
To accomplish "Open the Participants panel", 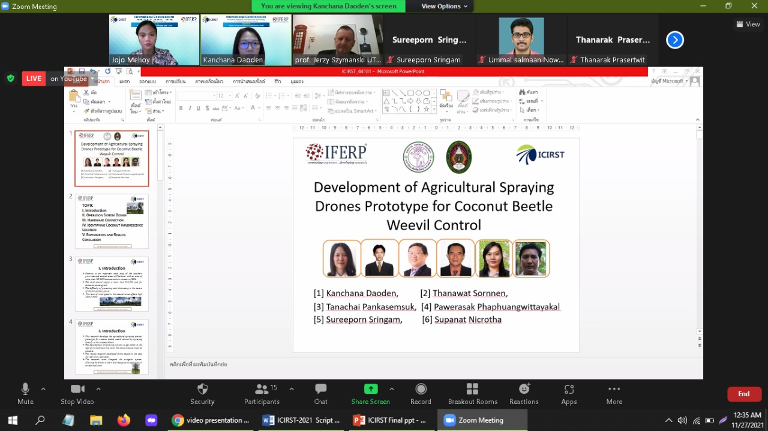I will (x=262, y=394).
